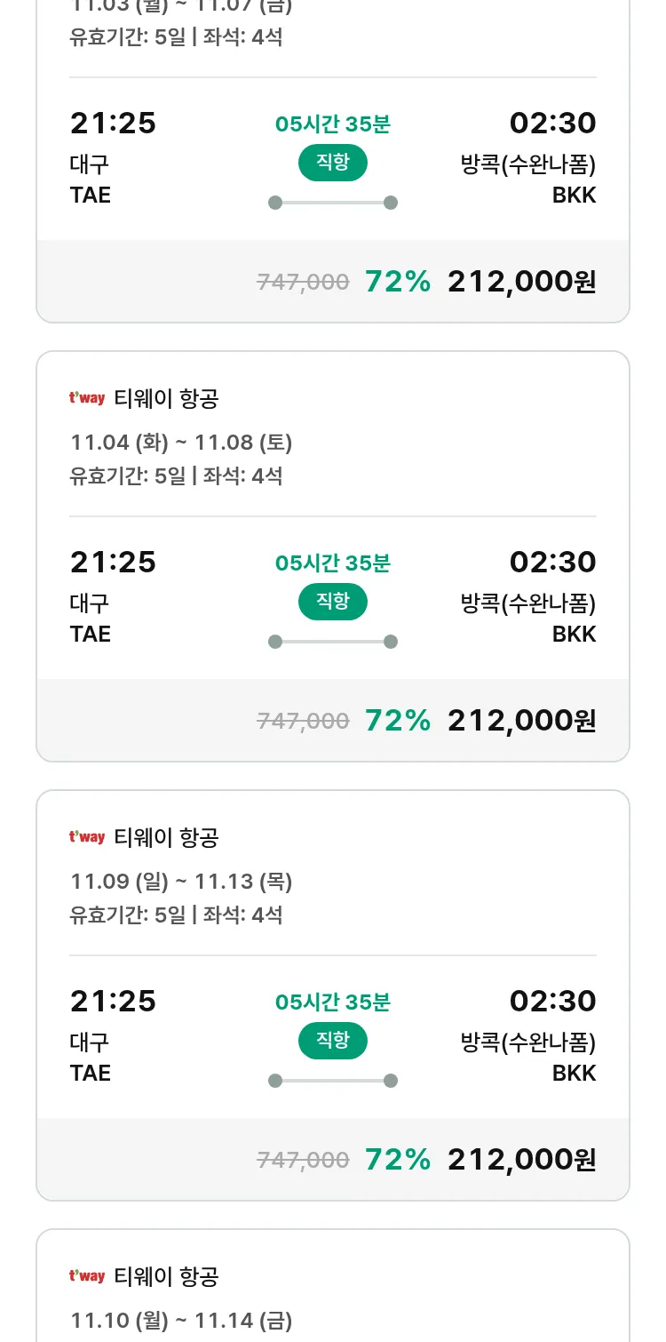This screenshot has width=666, height=1342.
Task: Select the 212,000원 price on the 11.04–11.08 flight
Action: (x=521, y=721)
